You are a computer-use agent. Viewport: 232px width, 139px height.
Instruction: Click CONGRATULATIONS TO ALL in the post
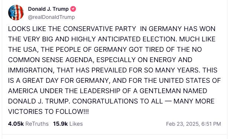(x=118, y=101)
